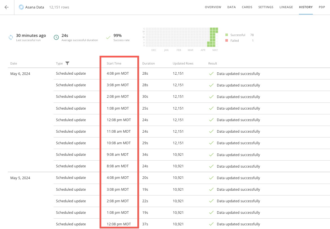Click the success rate checkmark icon

[108, 37]
